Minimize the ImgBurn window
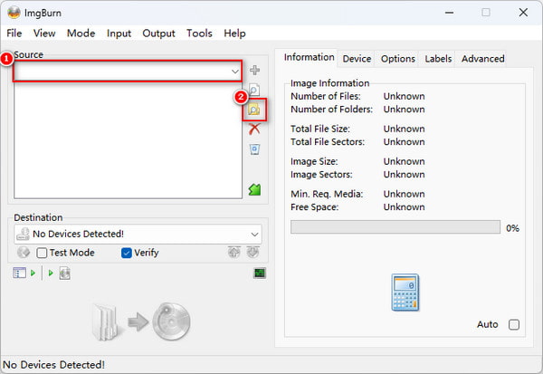543x374 pixels. pyautogui.click(x=449, y=13)
